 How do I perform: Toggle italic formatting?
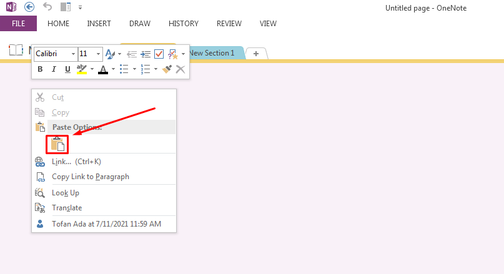click(x=54, y=69)
